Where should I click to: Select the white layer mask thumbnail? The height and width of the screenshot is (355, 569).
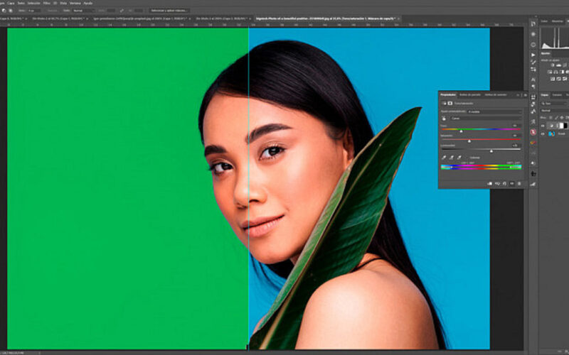561,126
